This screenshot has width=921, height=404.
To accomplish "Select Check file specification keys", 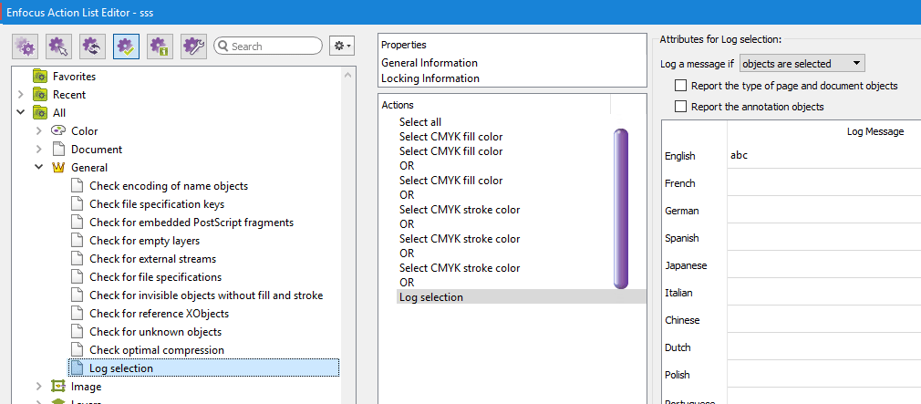I will point(157,203).
